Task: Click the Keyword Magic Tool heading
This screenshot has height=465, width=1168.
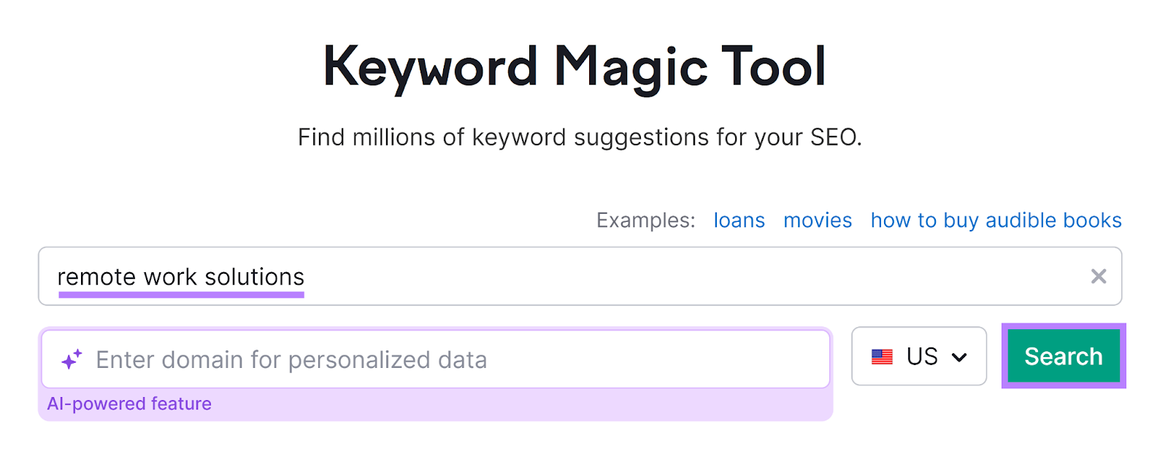Action: pos(576,66)
